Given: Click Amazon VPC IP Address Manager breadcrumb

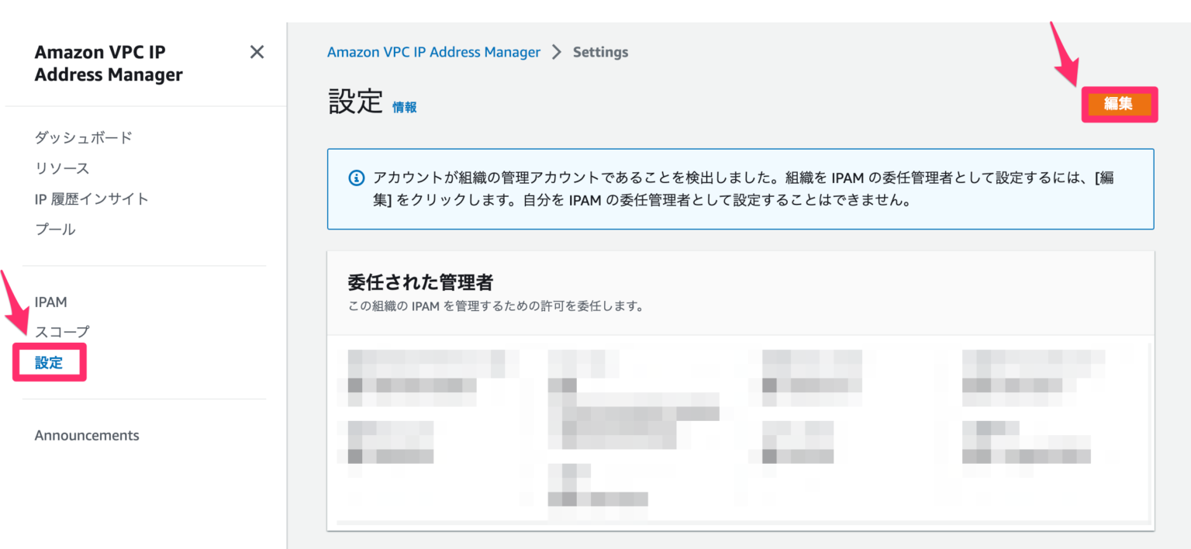Looking at the screenshot, I should coord(434,52).
